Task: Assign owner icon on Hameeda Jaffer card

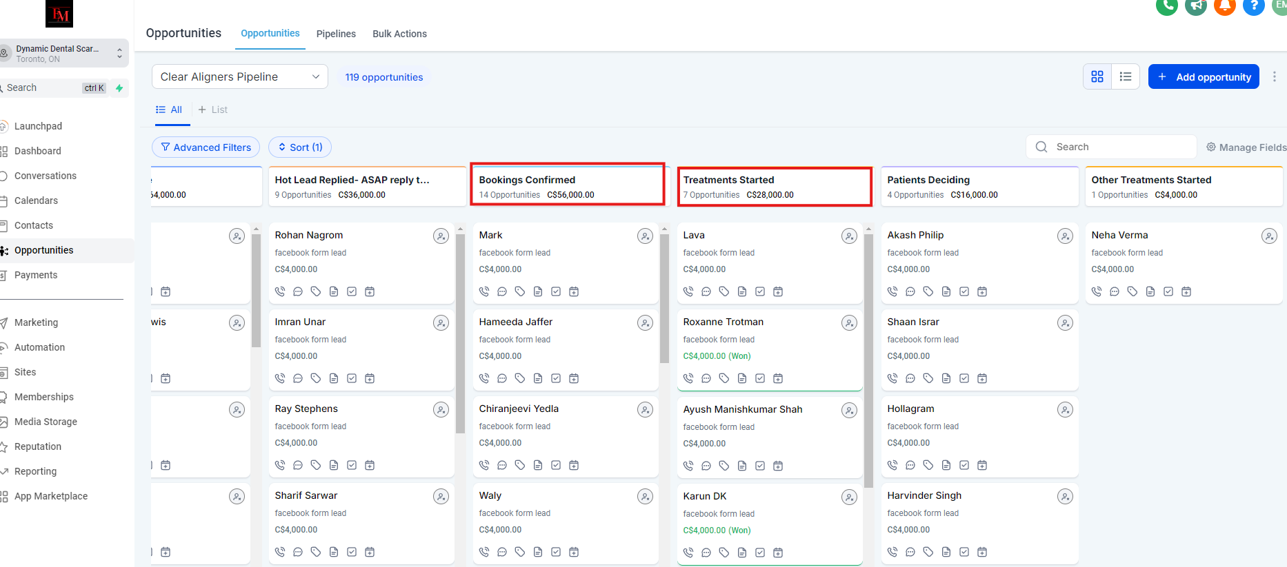Action: click(x=645, y=323)
